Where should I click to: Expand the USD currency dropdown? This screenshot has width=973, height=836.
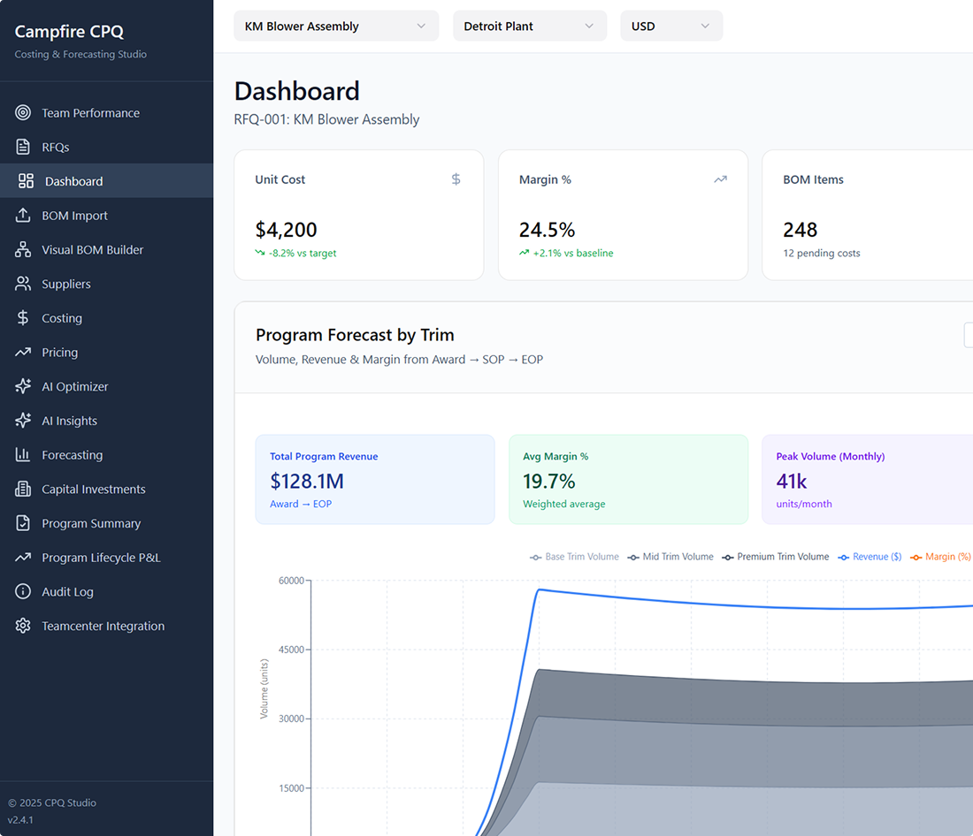[671, 26]
